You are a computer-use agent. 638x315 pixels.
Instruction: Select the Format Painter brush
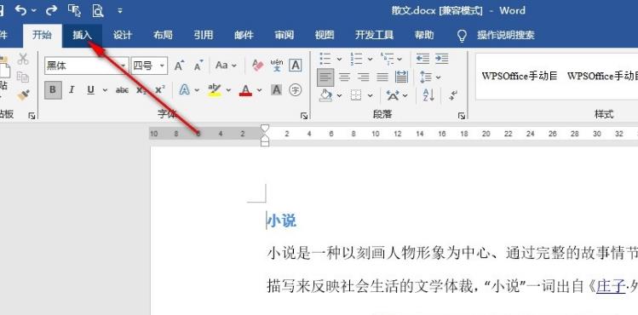coord(23,95)
